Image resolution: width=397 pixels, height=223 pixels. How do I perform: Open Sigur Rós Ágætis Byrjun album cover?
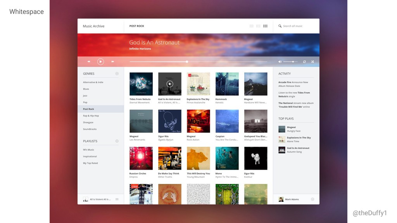tap(170, 121)
